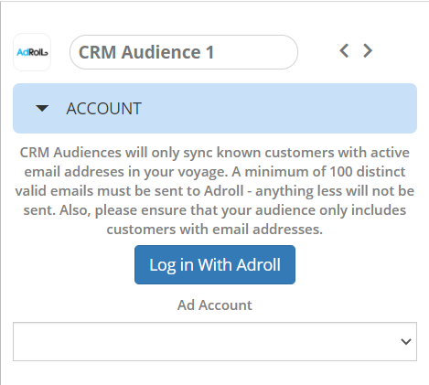Click the ACCOUNT section header
This screenshot has height=385, width=429.
(215, 108)
